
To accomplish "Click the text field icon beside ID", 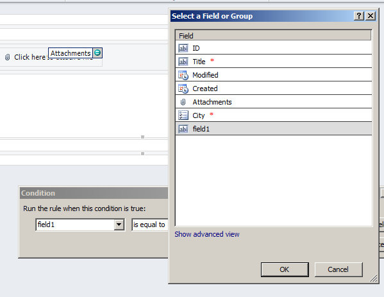I will [183, 48].
